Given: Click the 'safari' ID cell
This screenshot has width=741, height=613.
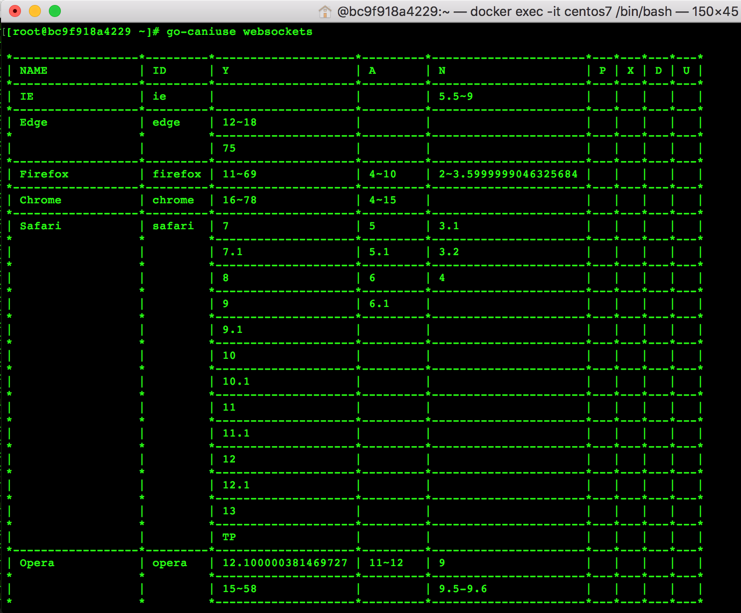Looking at the screenshot, I should pos(173,226).
